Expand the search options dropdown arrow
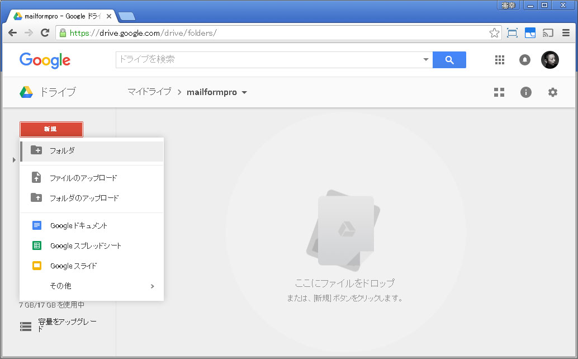The height and width of the screenshot is (359, 578). click(425, 60)
